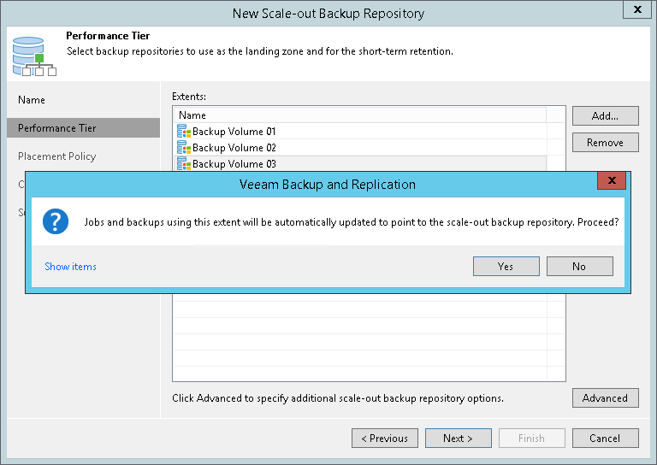Decline by pressing the No button
The image size is (657, 465).
point(579,267)
